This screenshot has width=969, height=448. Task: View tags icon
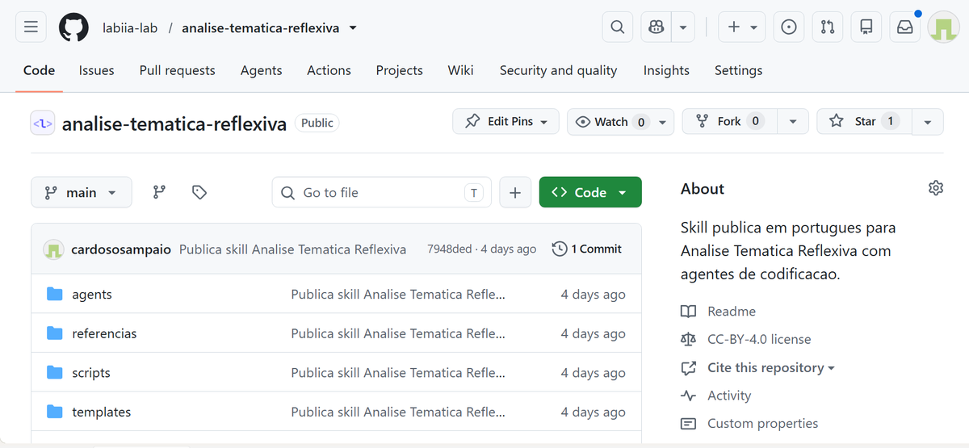[x=199, y=192]
